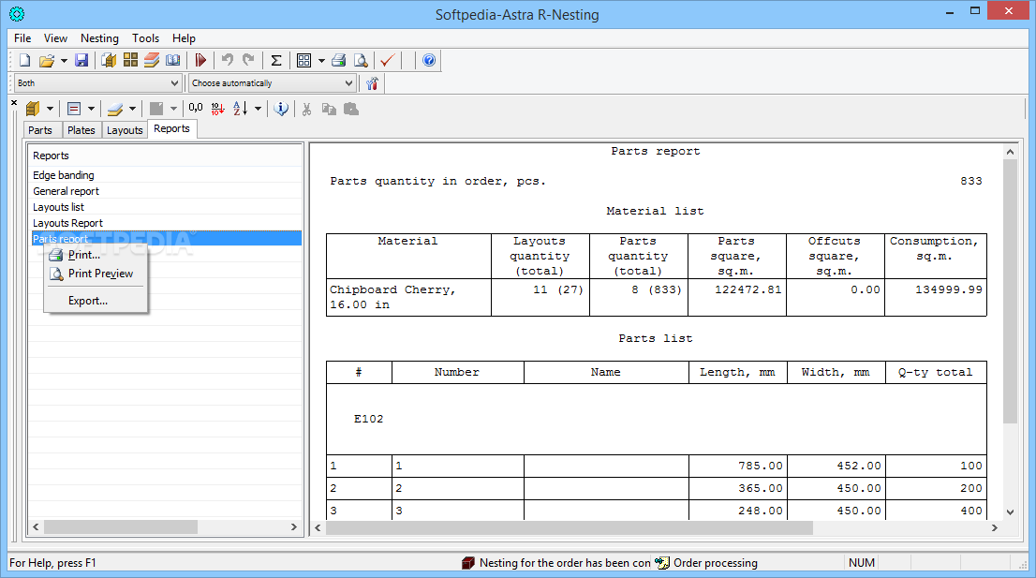
Task: Select 'Layouts list' in reports list
Action: tap(167, 207)
